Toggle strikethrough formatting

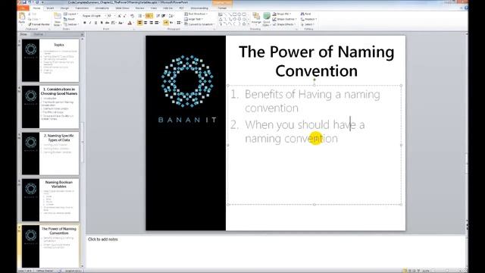[x=107, y=23]
